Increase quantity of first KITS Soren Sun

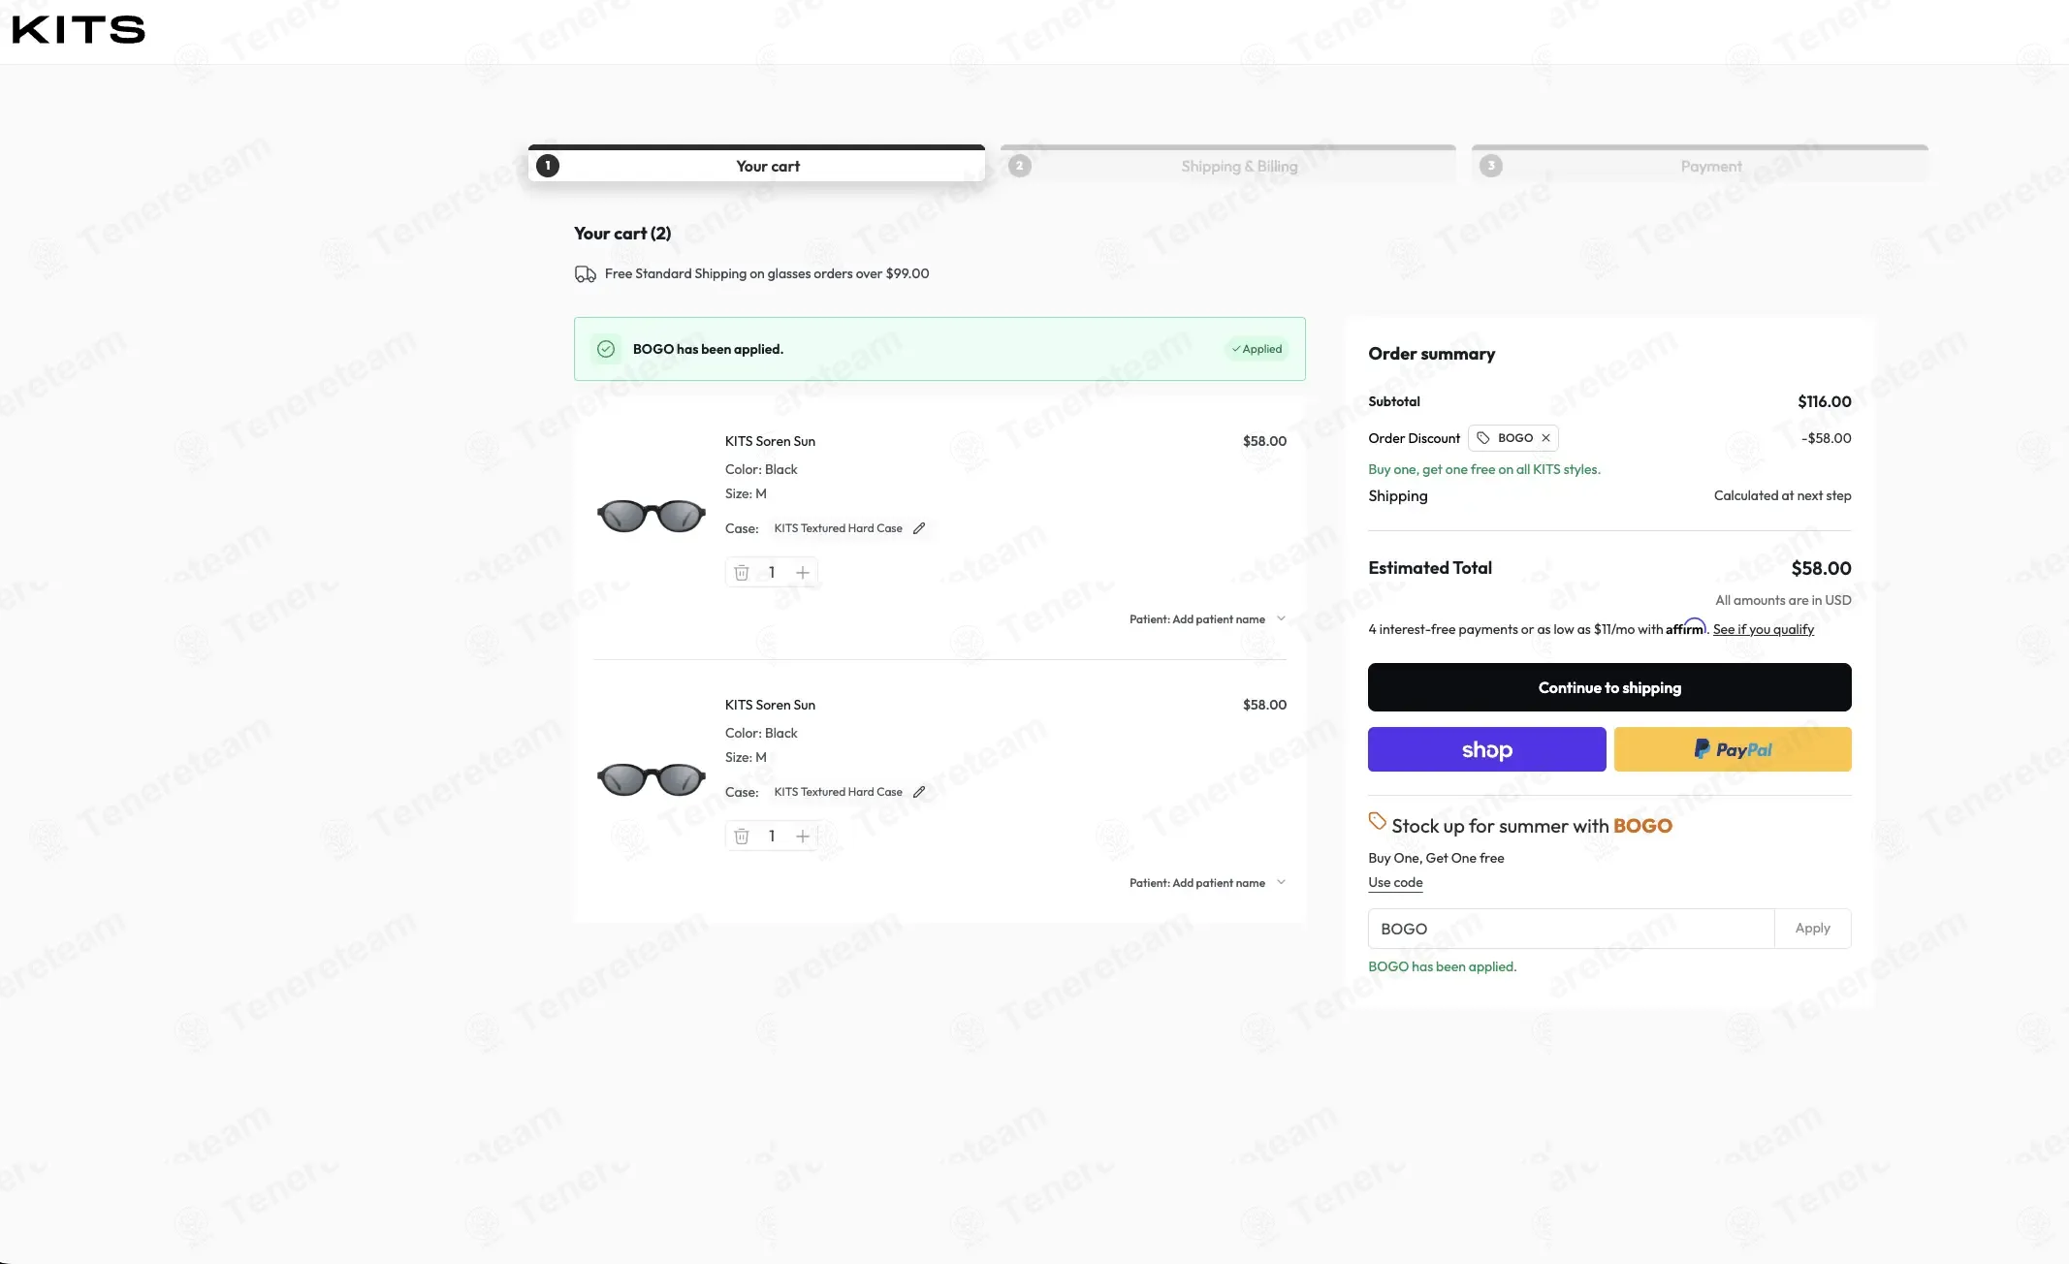803,573
